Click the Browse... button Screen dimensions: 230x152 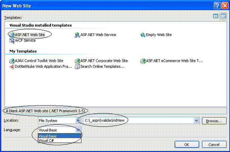[214, 121]
